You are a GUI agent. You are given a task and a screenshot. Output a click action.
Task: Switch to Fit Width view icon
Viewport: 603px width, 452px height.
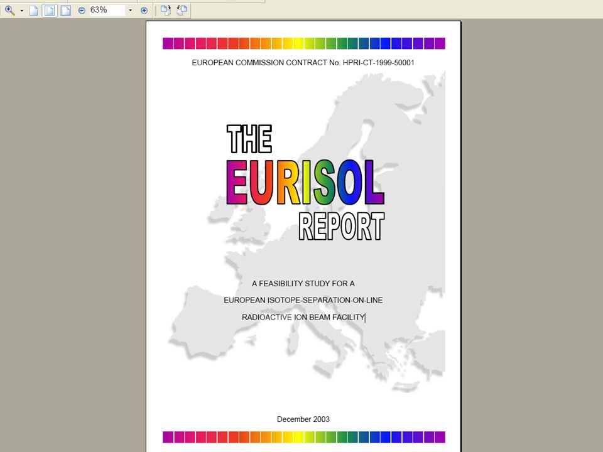point(66,11)
